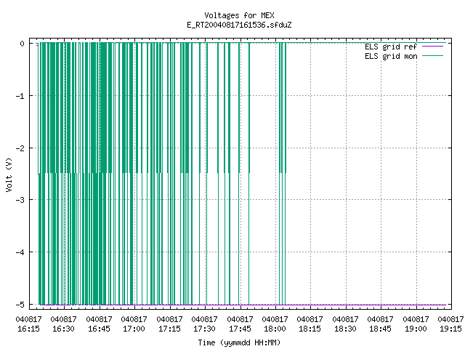Click the y-axis tick label -3
This screenshot has width=465, height=349.
tap(20, 200)
